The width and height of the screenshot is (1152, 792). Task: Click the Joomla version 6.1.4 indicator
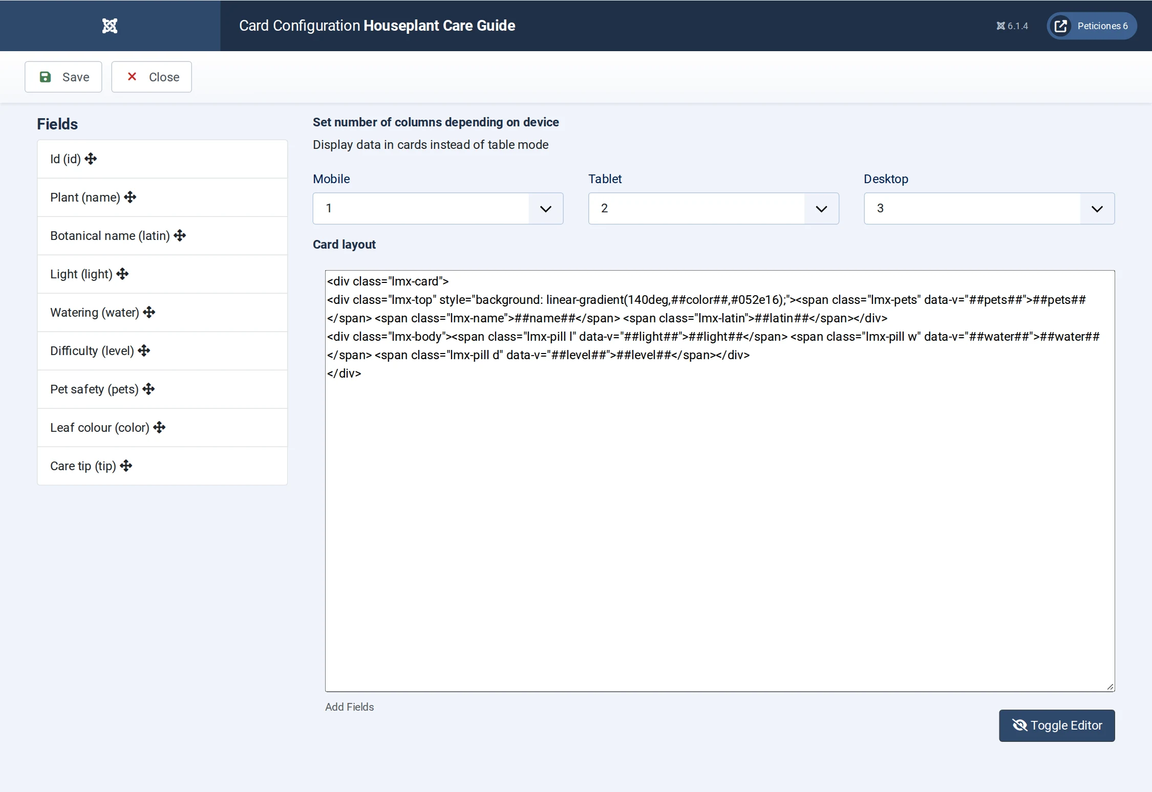click(1012, 26)
